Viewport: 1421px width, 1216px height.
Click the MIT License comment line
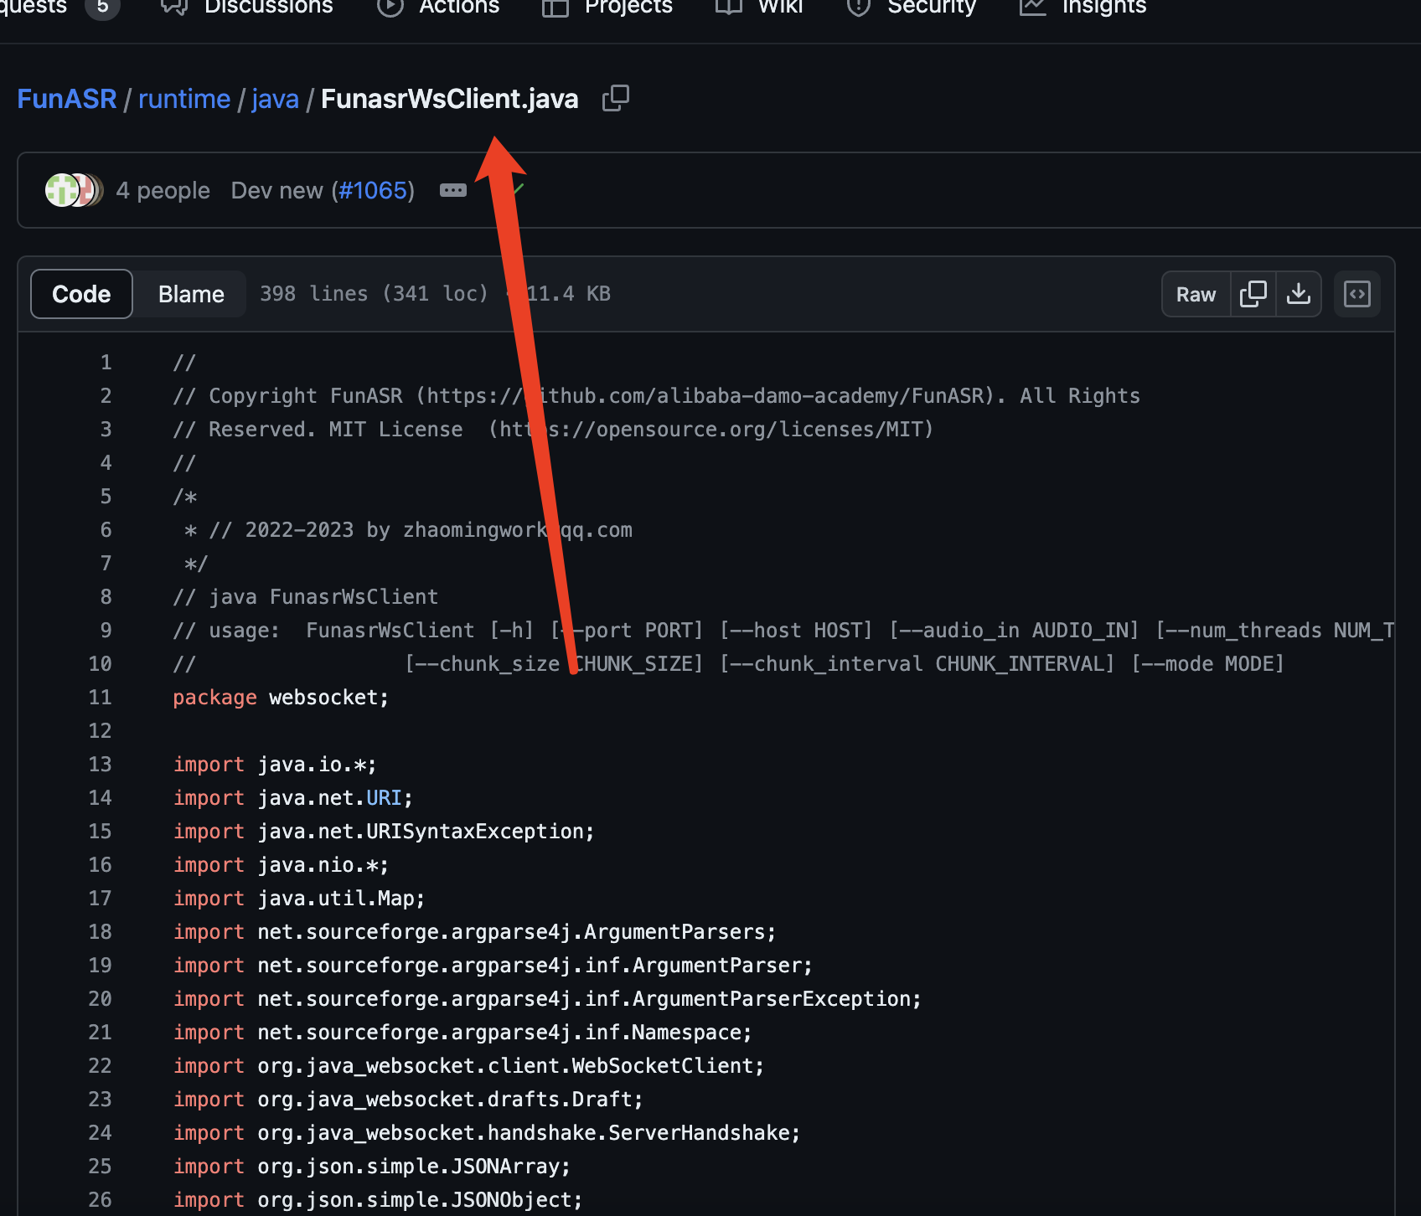(553, 430)
